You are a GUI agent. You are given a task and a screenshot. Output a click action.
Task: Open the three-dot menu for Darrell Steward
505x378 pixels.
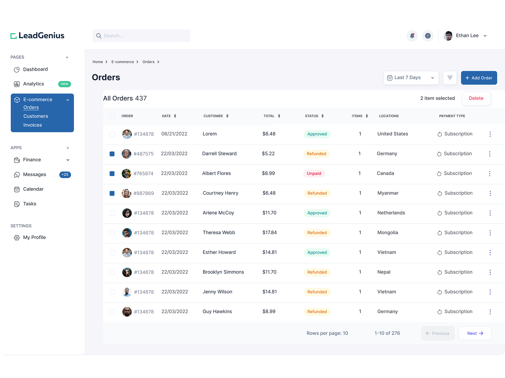click(490, 154)
